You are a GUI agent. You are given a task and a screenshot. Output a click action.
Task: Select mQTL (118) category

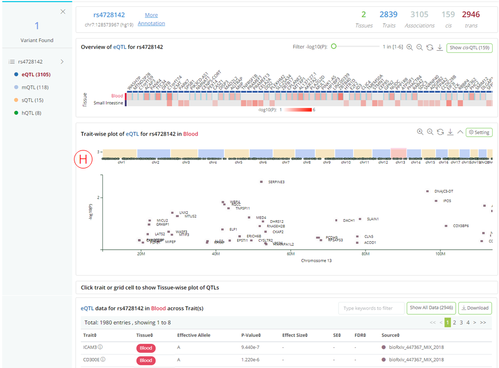point(35,87)
